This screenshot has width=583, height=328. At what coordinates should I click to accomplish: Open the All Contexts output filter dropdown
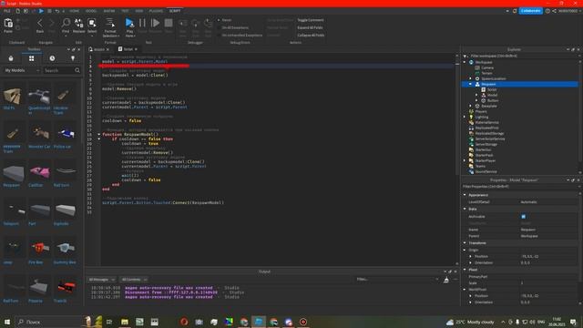click(x=134, y=280)
